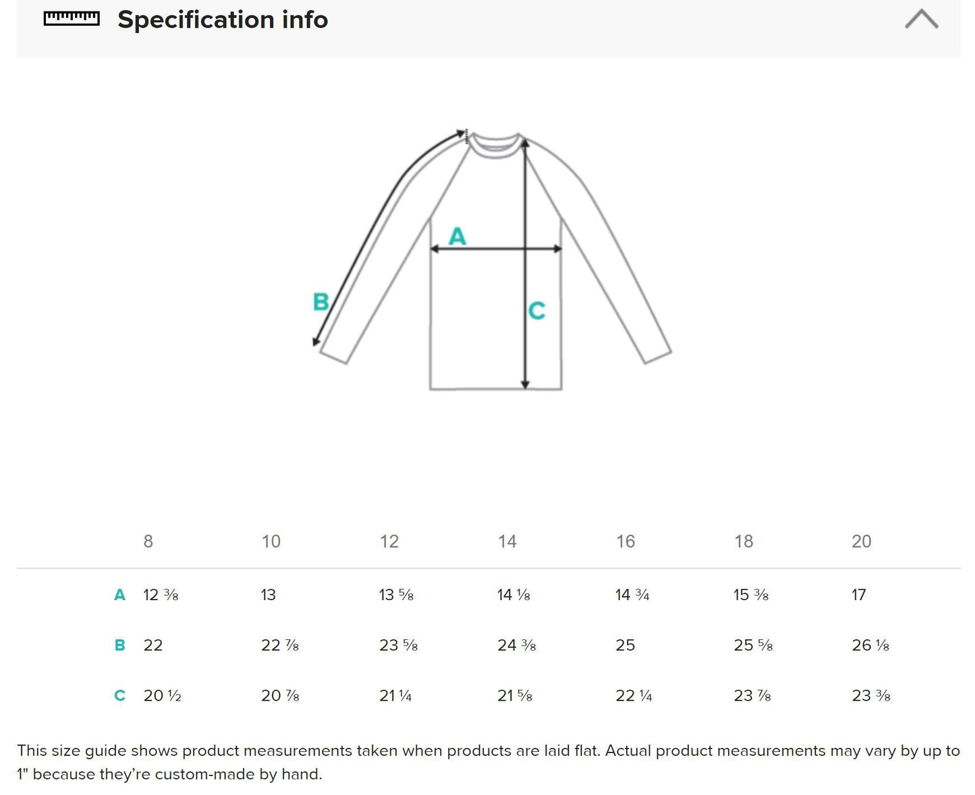Click the teal B label near sleeve

pyautogui.click(x=321, y=301)
